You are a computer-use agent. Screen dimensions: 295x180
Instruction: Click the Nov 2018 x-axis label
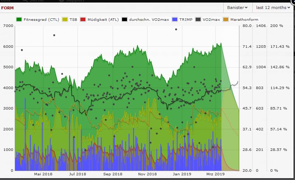click(x=147, y=174)
